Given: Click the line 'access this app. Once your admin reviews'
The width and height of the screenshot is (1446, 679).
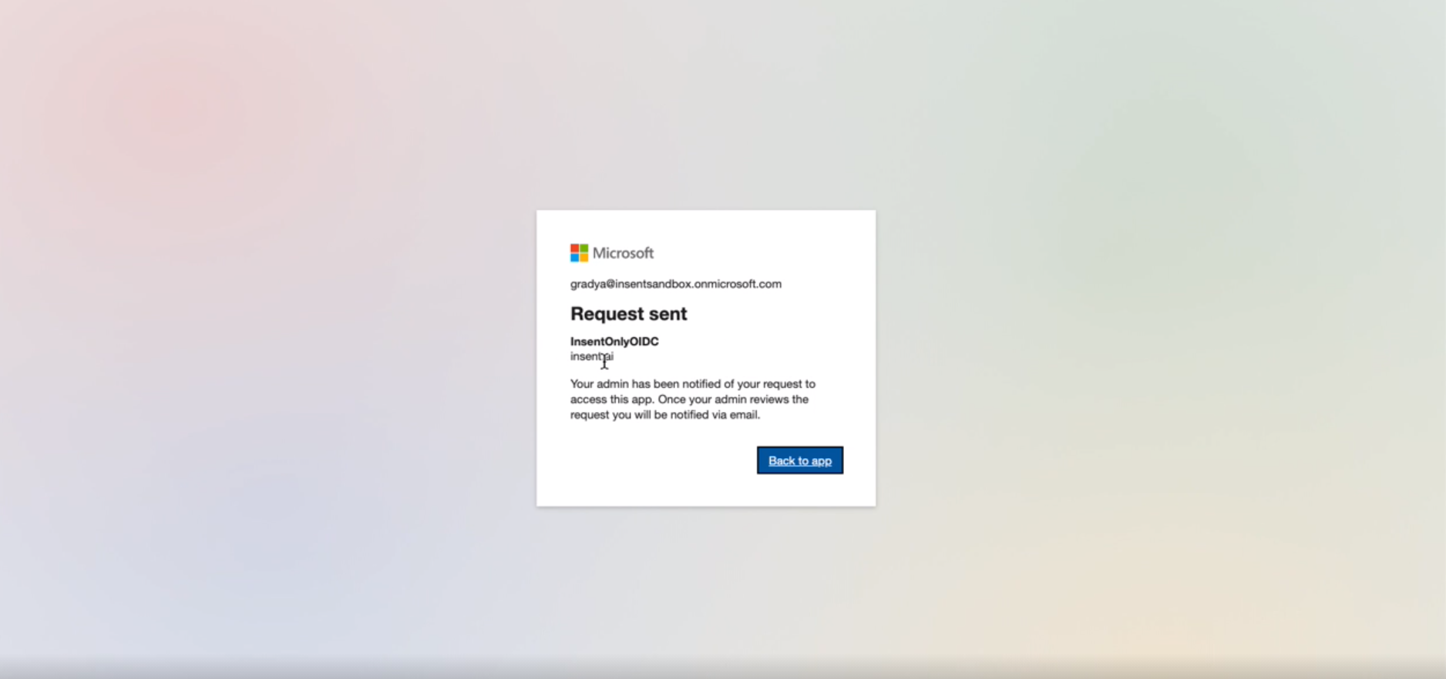Looking at the screenshot, I should click(x=689, y=399).
